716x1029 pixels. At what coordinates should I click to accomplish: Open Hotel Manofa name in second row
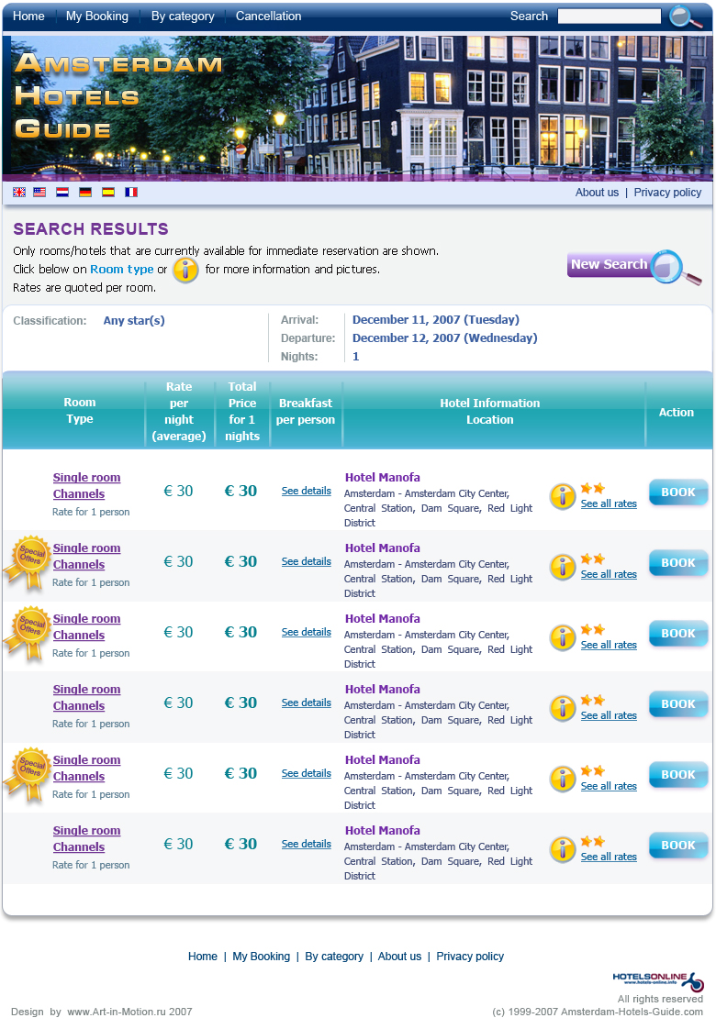pos(382,548)
